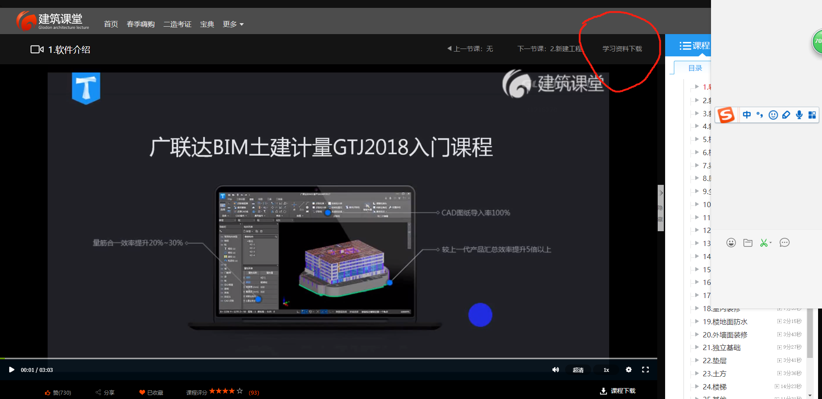Toggle punctuation mode in Sogou bar
Screen dimensions: 822x399
pos(760,114)
